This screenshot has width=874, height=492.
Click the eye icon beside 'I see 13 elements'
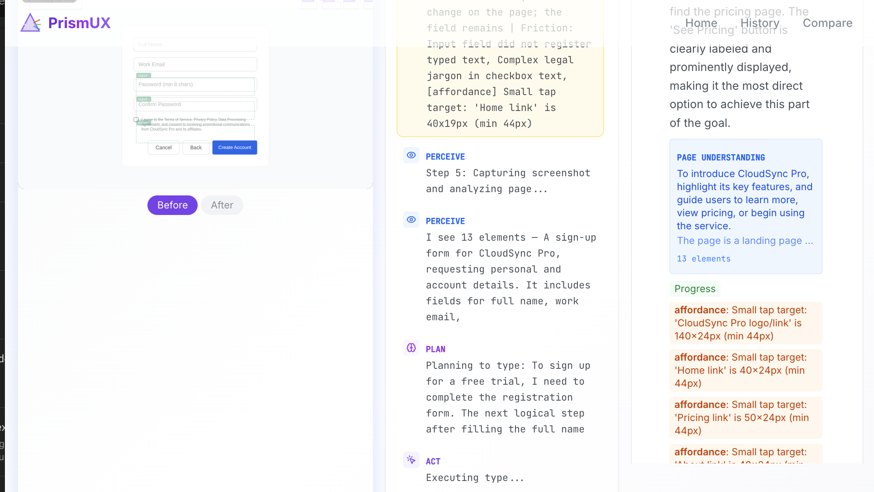(411, 220)
